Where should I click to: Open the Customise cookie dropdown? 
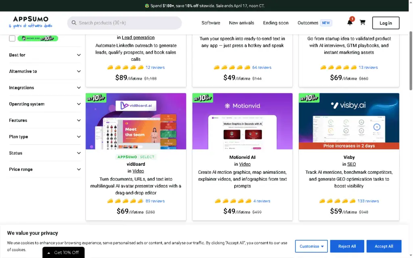coord(311,246)
